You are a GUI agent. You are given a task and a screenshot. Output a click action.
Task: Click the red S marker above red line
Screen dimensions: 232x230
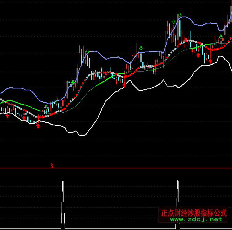[52, 166]
